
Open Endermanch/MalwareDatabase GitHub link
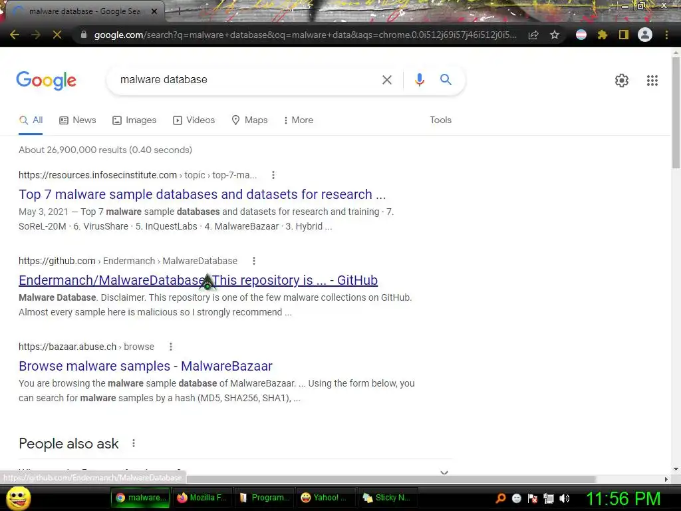coord(198,280)
